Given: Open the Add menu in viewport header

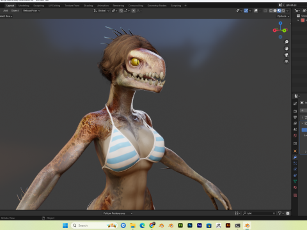Looking at the screenshot, I should (6, 11).
